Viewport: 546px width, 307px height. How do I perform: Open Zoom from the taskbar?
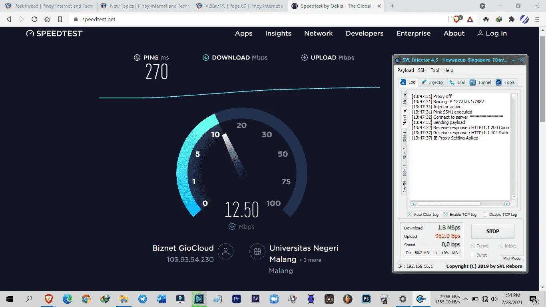274,299
